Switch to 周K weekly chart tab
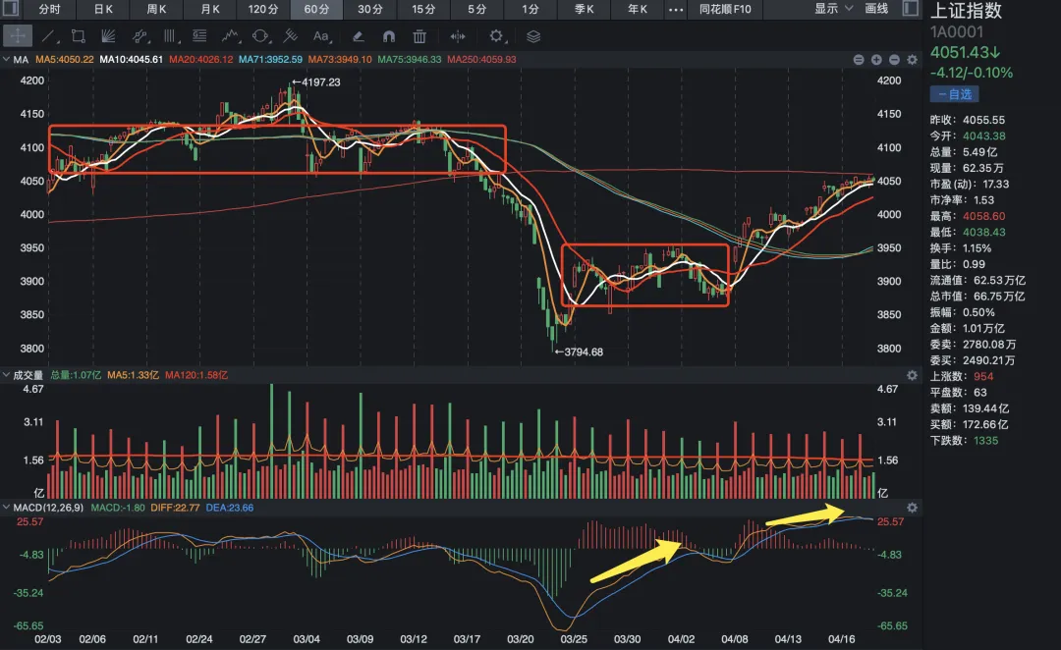 tap(156, 9)
